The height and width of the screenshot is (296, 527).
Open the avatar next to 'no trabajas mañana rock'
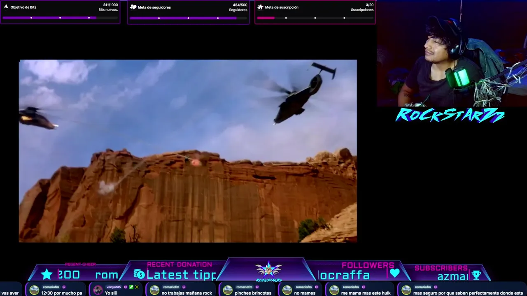[x=154, y=290]
